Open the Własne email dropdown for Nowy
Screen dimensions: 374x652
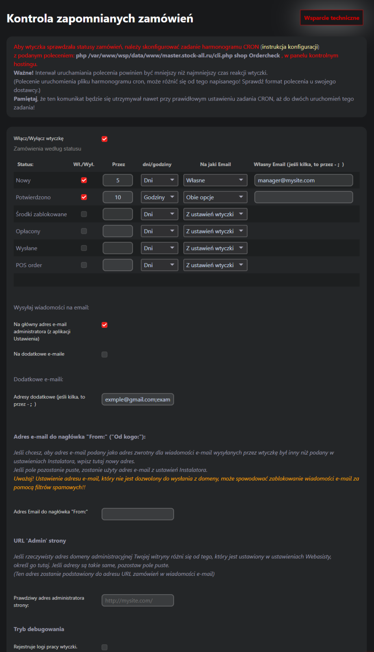(215, 180)
